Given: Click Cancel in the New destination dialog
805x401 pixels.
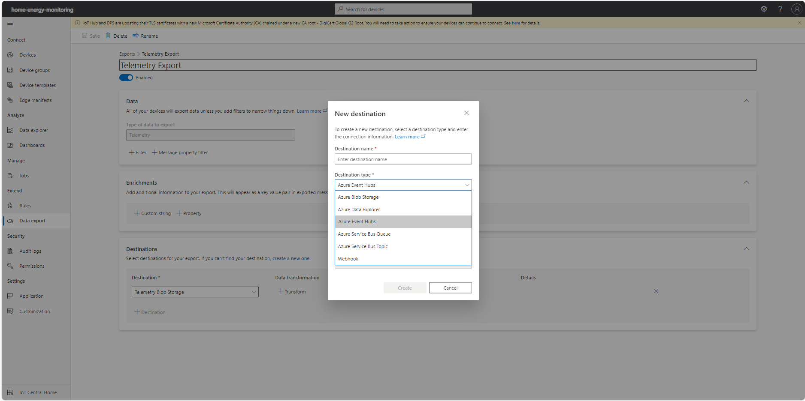Looking at the screenshot, I should (x=450, y=287).
